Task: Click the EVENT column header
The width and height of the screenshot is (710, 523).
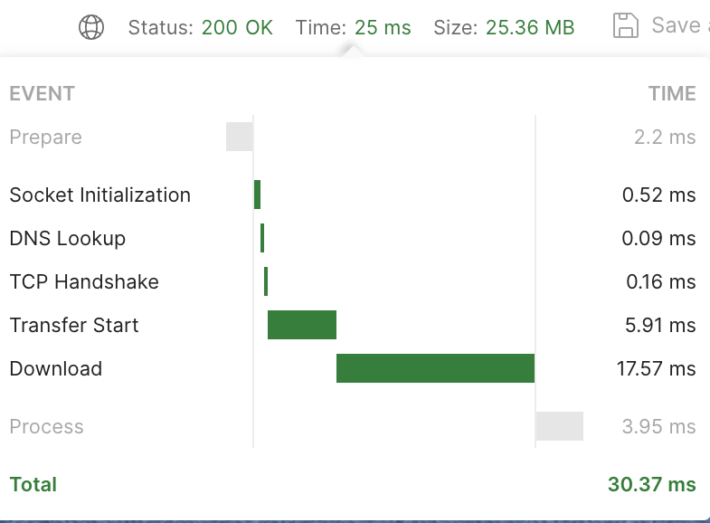Action: coord(43,94)
